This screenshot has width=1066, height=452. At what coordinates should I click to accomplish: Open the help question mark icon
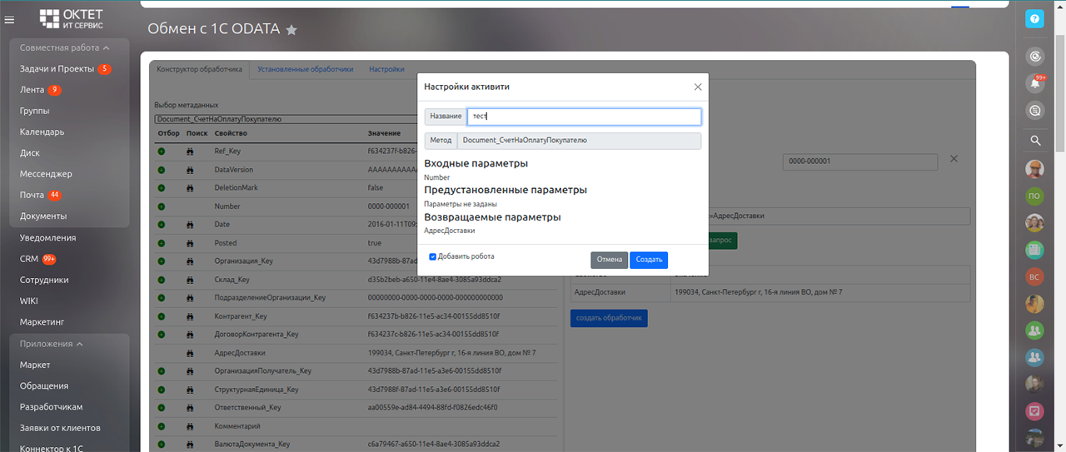coord(1034,18)
